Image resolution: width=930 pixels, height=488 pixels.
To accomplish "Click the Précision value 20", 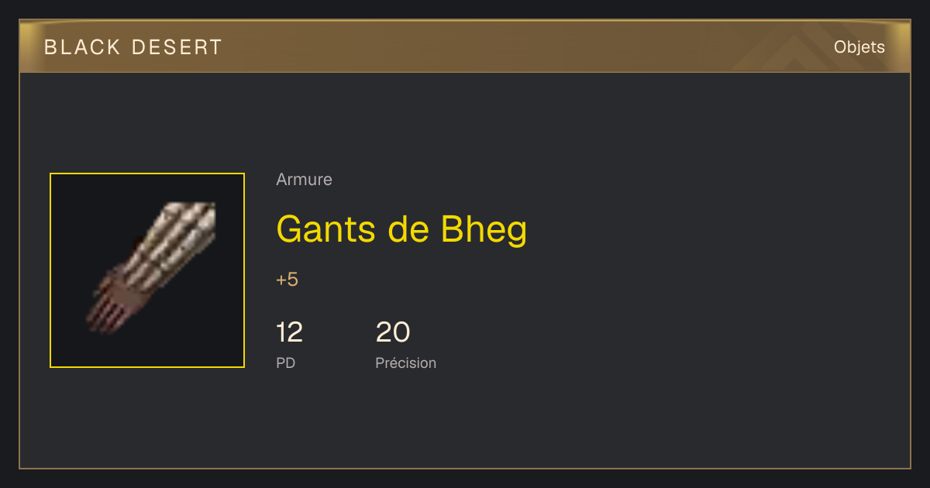I will tap(393, 332).
